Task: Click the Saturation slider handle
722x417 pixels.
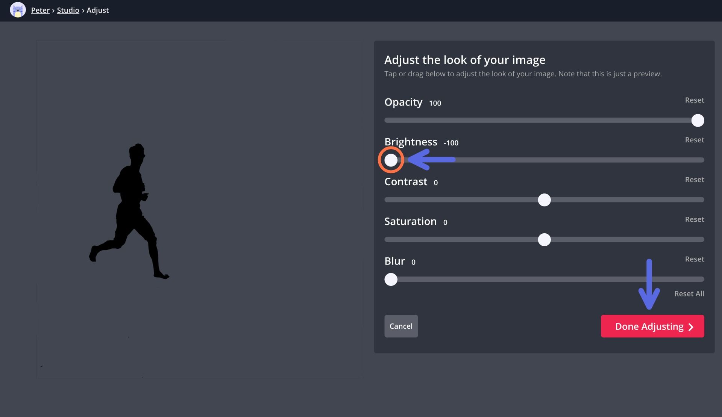Action: [544, 240]
